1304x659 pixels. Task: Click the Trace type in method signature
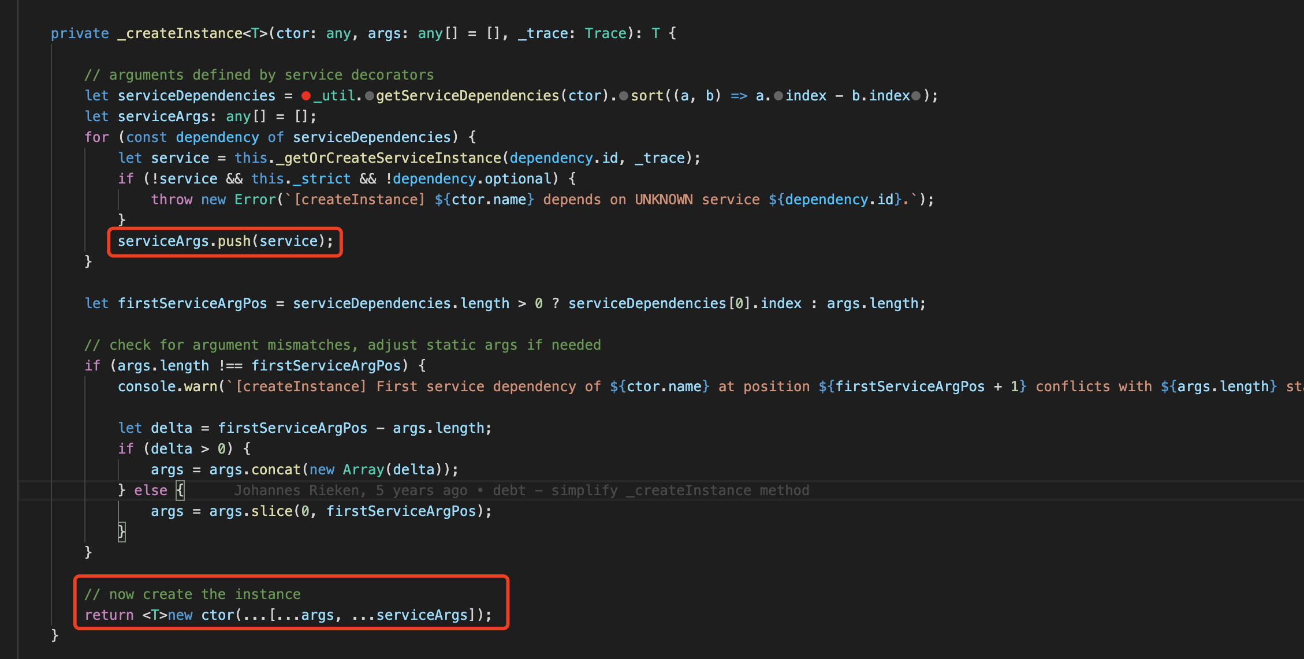click(x=605, y=33)
